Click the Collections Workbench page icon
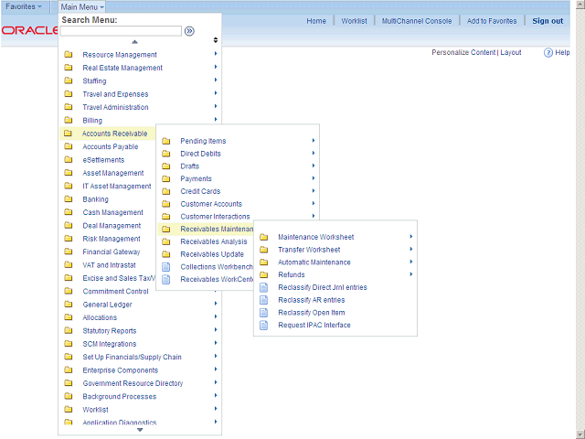Screen dimensions: 585x439 tap(166, 267)
